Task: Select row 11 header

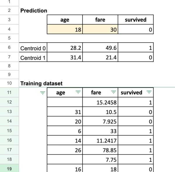Action: coord(9,93)
